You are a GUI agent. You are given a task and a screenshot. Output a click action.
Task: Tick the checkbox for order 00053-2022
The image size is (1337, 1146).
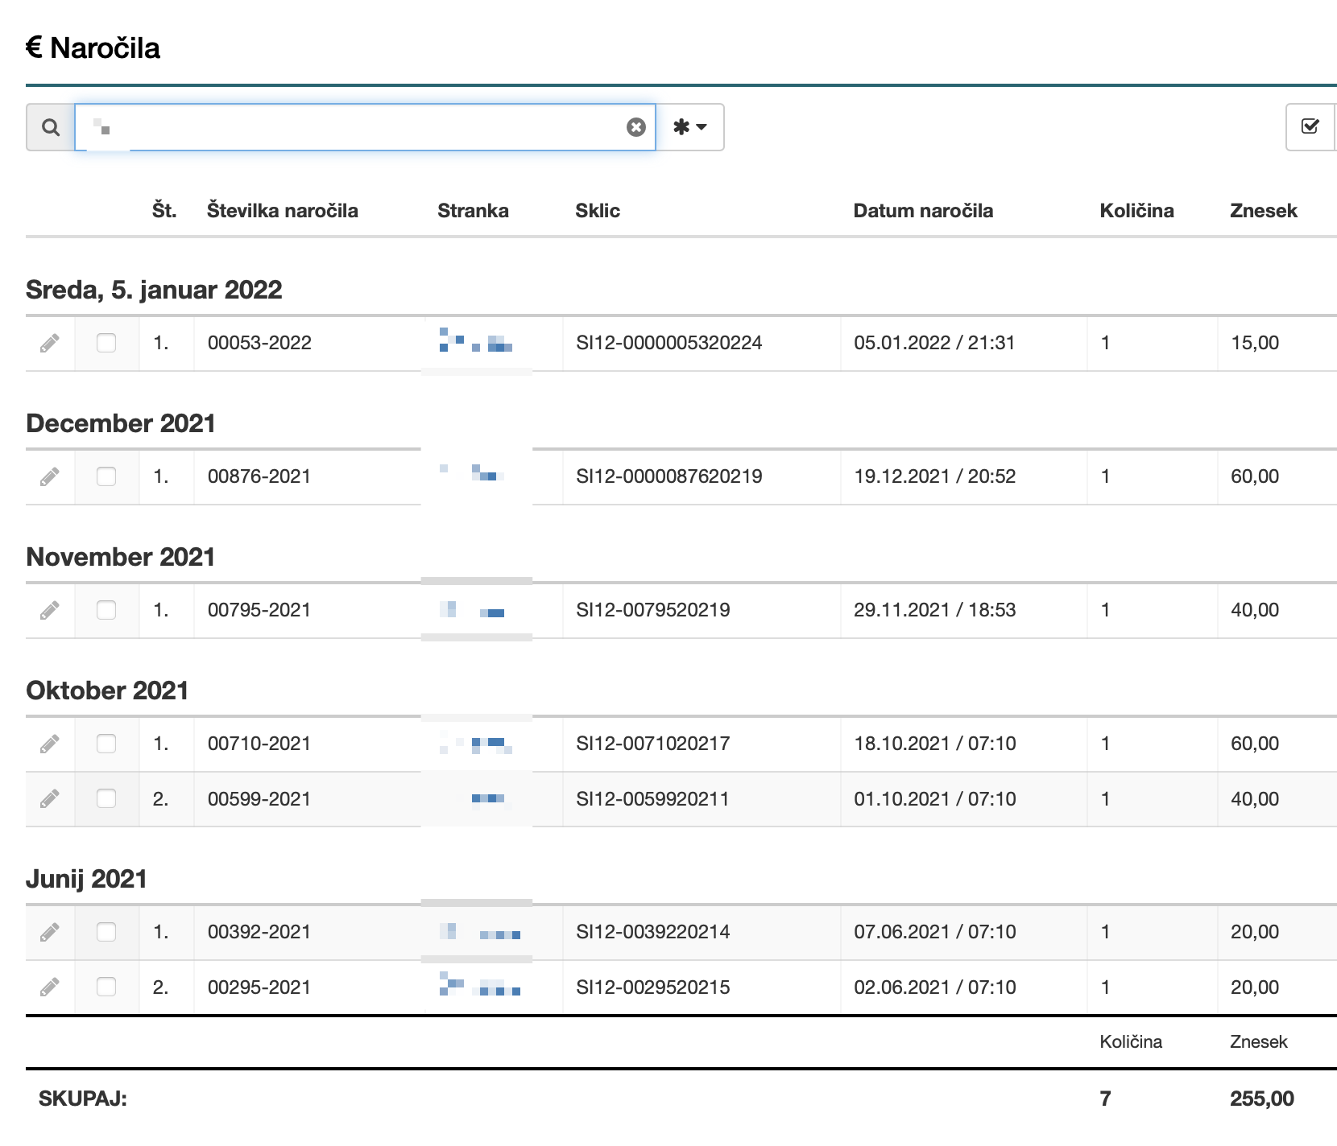[106, 343]
